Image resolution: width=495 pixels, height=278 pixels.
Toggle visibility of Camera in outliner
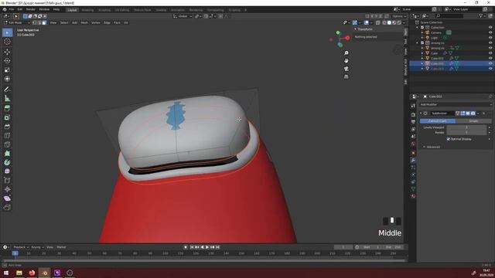[490, 32]
